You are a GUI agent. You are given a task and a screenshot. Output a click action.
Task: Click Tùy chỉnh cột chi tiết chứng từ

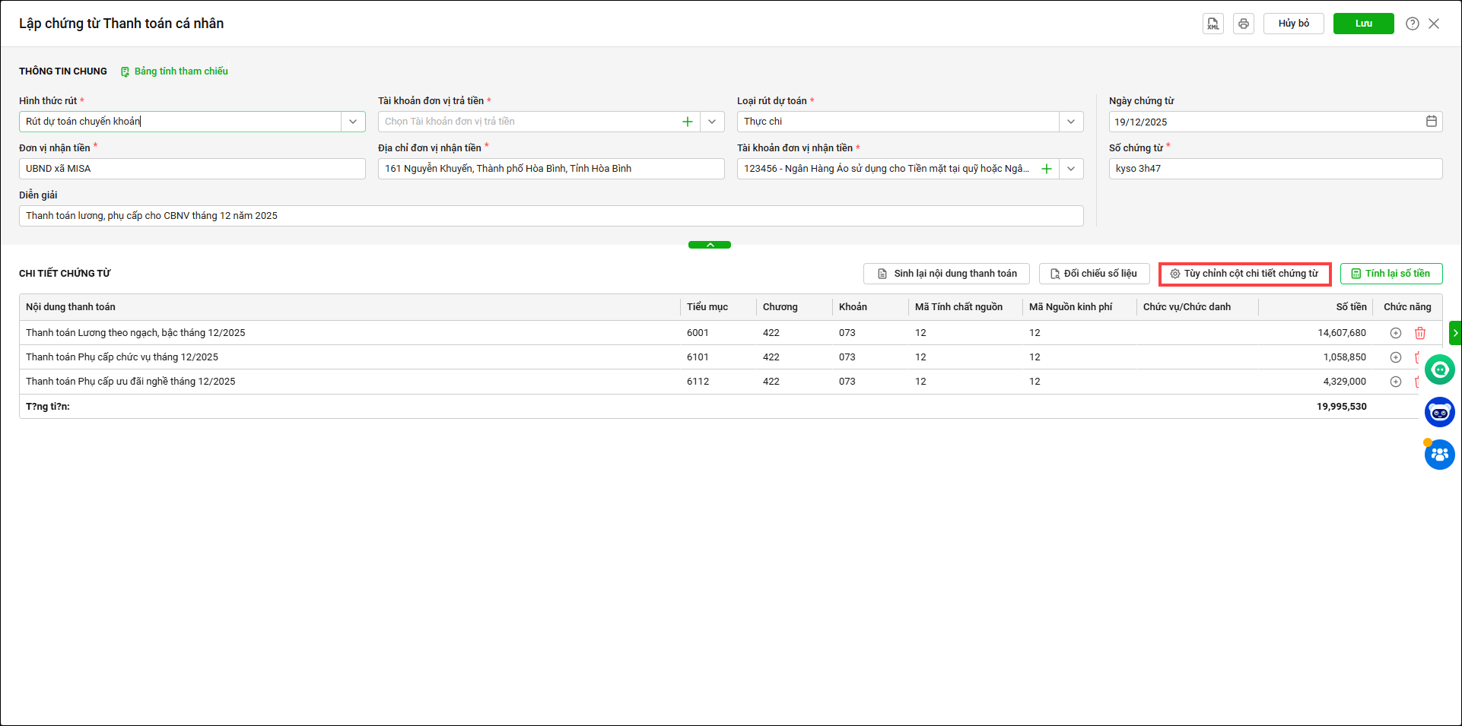1244,274
